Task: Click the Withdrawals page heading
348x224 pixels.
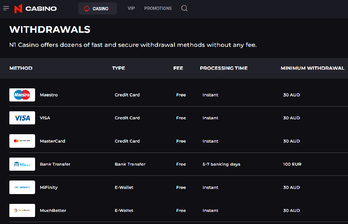Action: pyautogui.click(x=50, y=29)
